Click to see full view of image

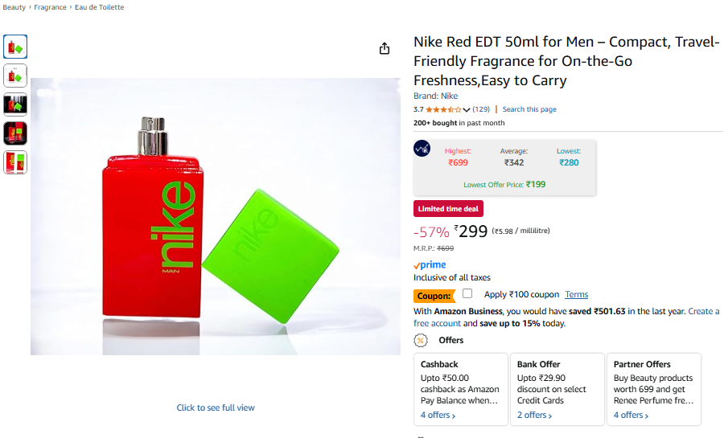[x=216, y=408]
